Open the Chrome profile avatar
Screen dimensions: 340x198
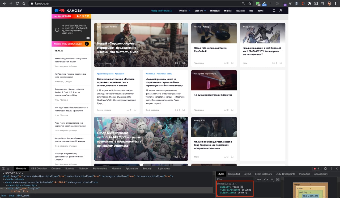(x=329, y=4)
